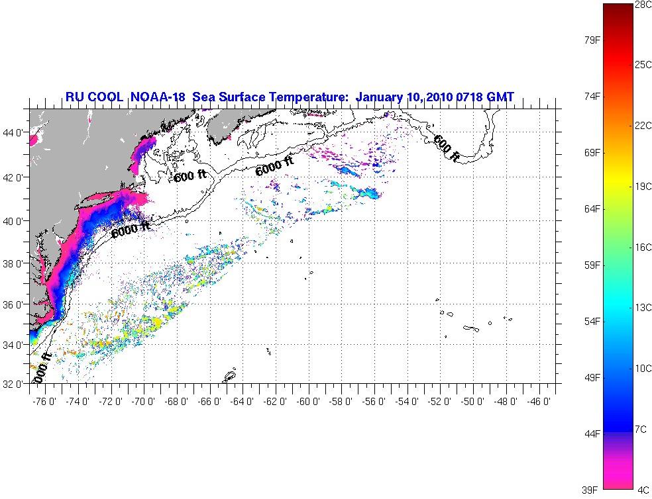Click the '-52 0'' longitude label
This screenshot has width=652, height=499.
(439, 402)
